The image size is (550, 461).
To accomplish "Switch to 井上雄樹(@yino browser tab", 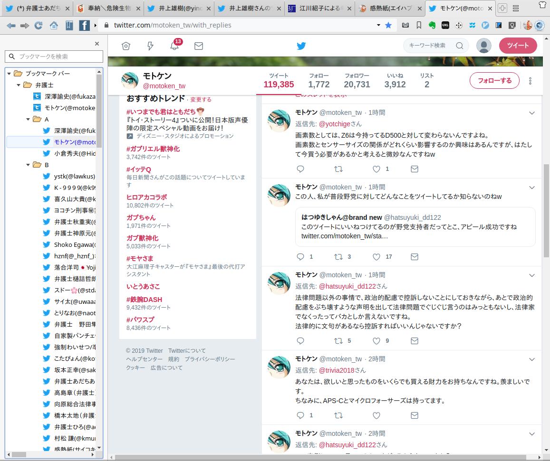I will coord(179,8).
